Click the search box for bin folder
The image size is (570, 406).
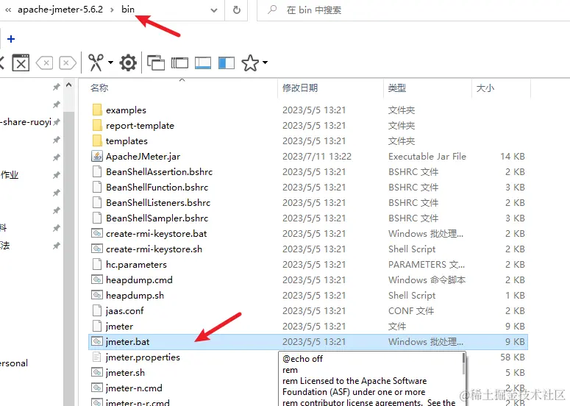(x=414, y=10)
